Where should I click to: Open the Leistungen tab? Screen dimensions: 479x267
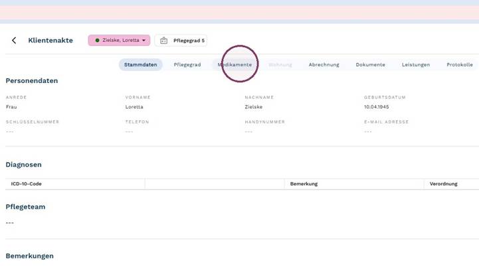(x=416, y=64)
